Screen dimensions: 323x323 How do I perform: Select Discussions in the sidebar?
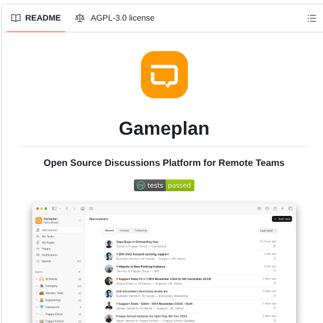(x=59, y=230)
